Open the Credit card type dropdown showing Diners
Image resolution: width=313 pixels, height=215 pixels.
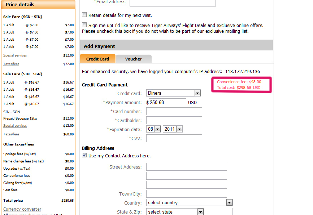coord(173,93)
